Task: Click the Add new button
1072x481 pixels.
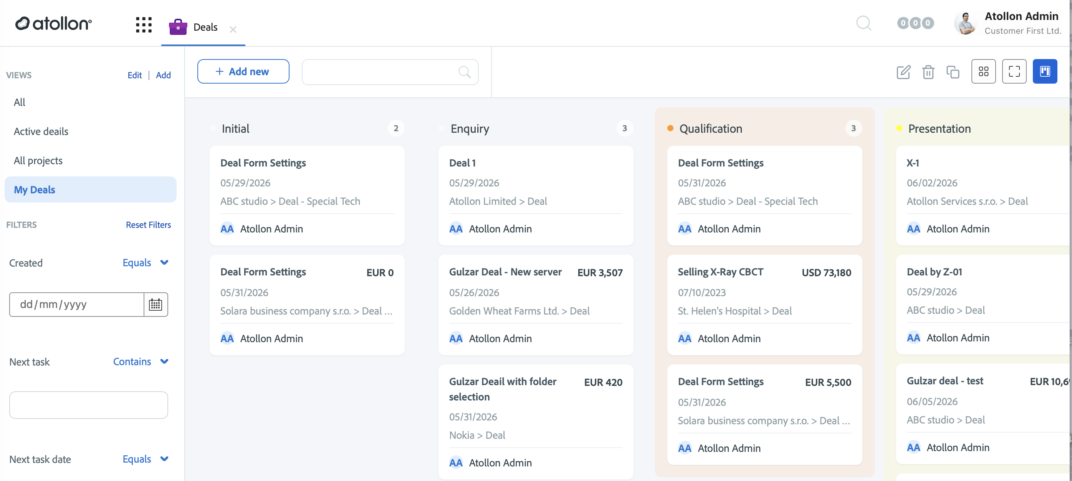Action: click(x=243, y=71)
